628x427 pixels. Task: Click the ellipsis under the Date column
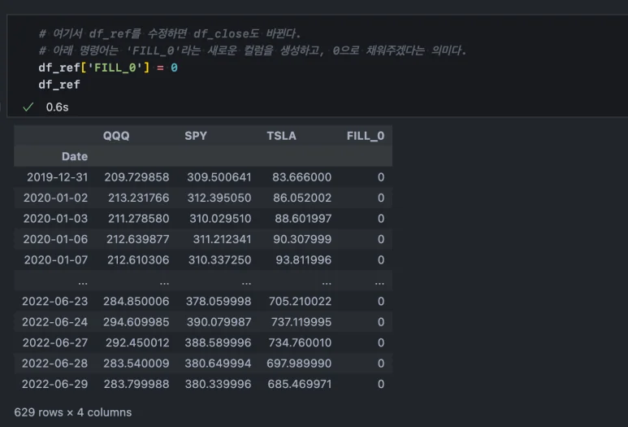82,281
